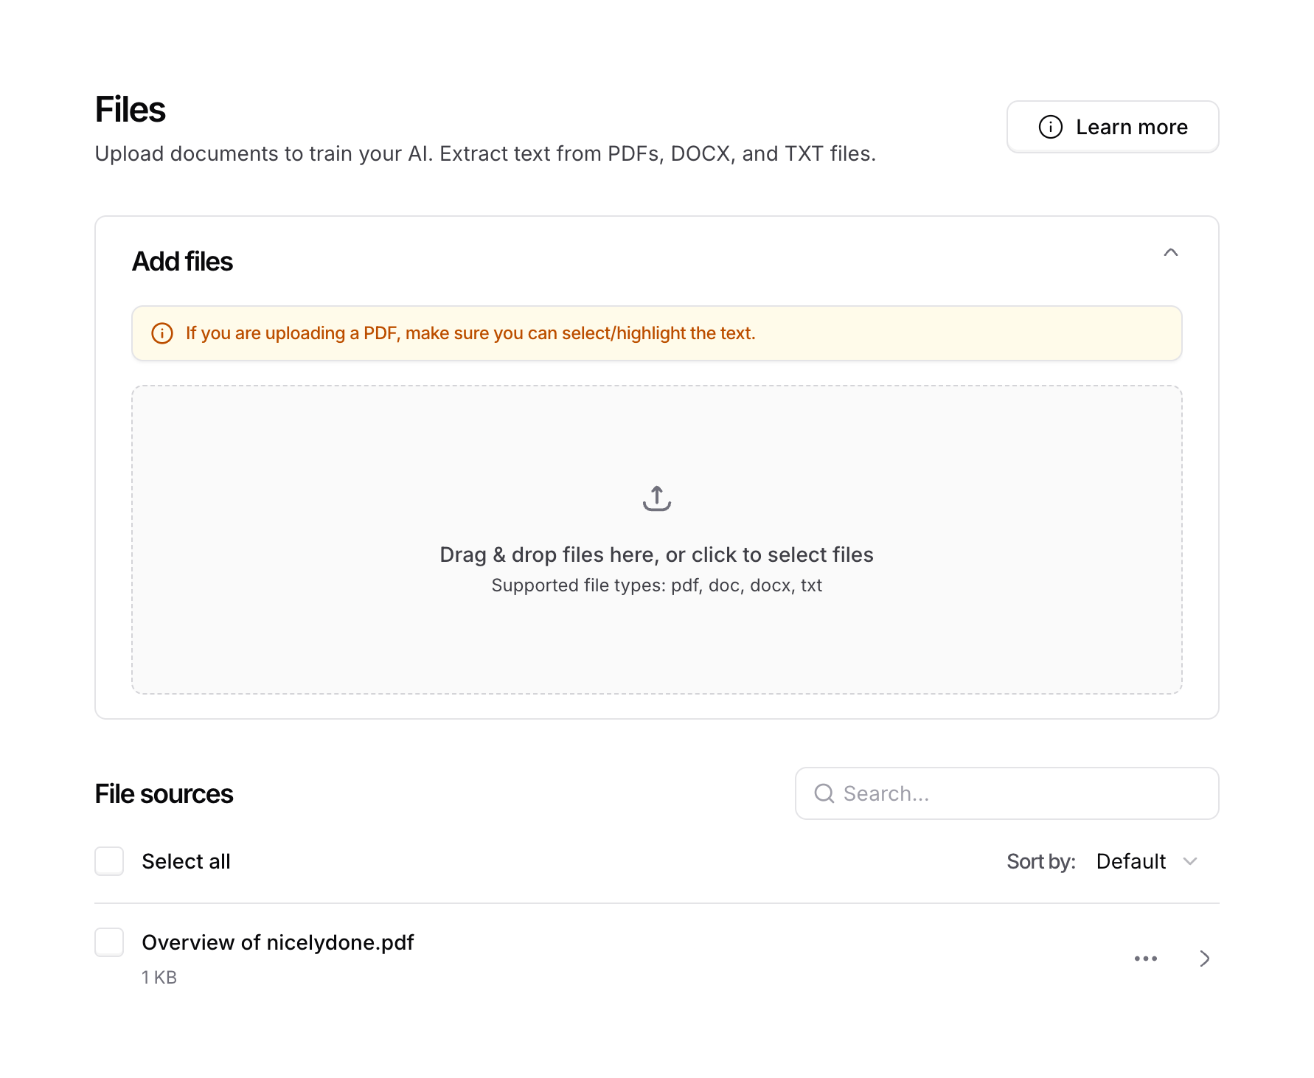Click the 1 KB file size label
Viewport: 1314px width, 1078px height.
click(159, 978)
